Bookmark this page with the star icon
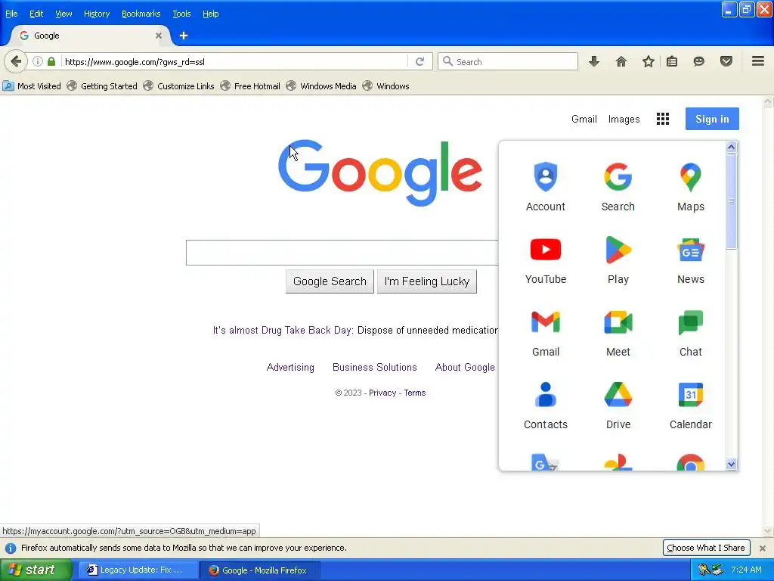Image resolution: width=774 pixels, height=581 pixels. (x=648, y=61)
